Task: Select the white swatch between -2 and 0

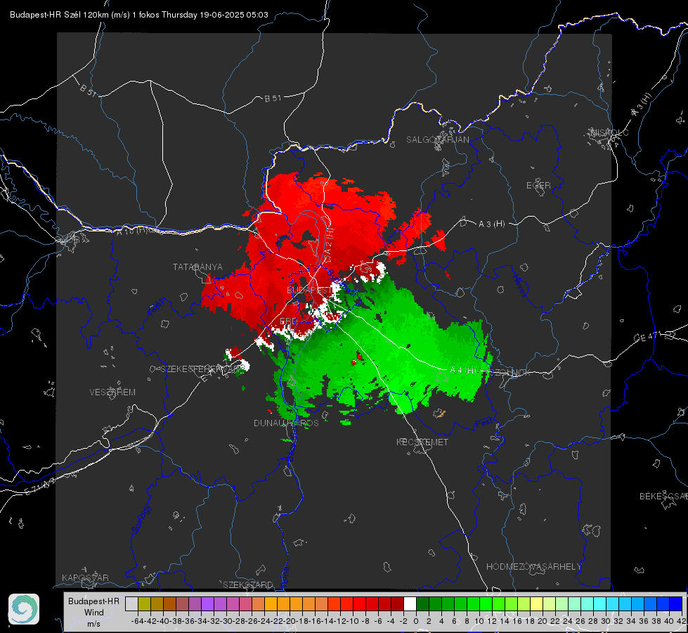Action: tap(410, 603)
